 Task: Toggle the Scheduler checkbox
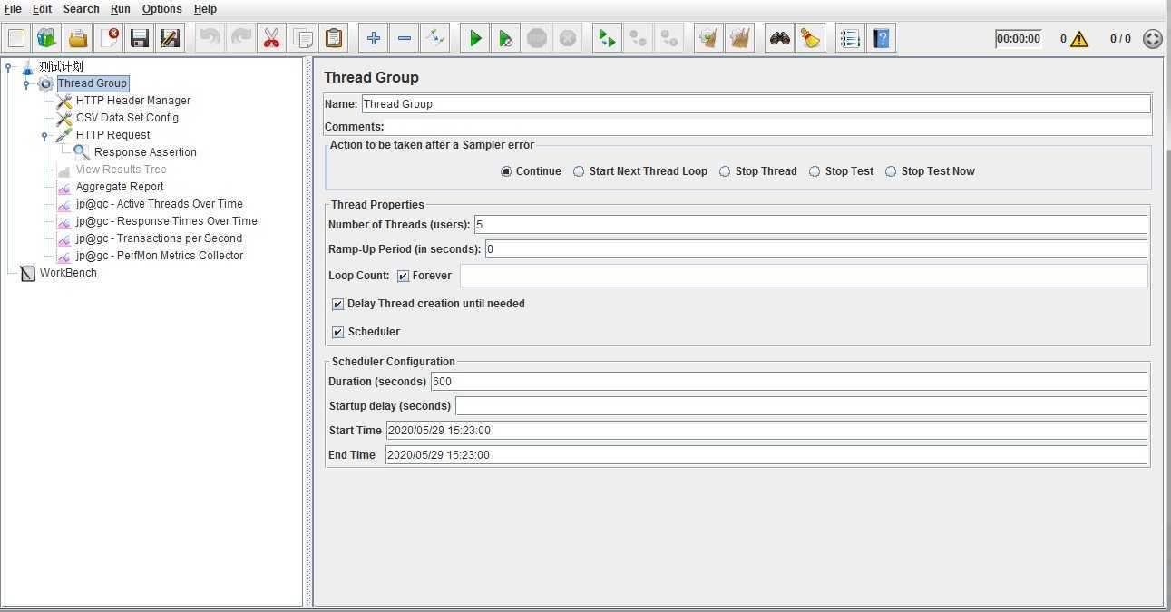coord(338,332)
